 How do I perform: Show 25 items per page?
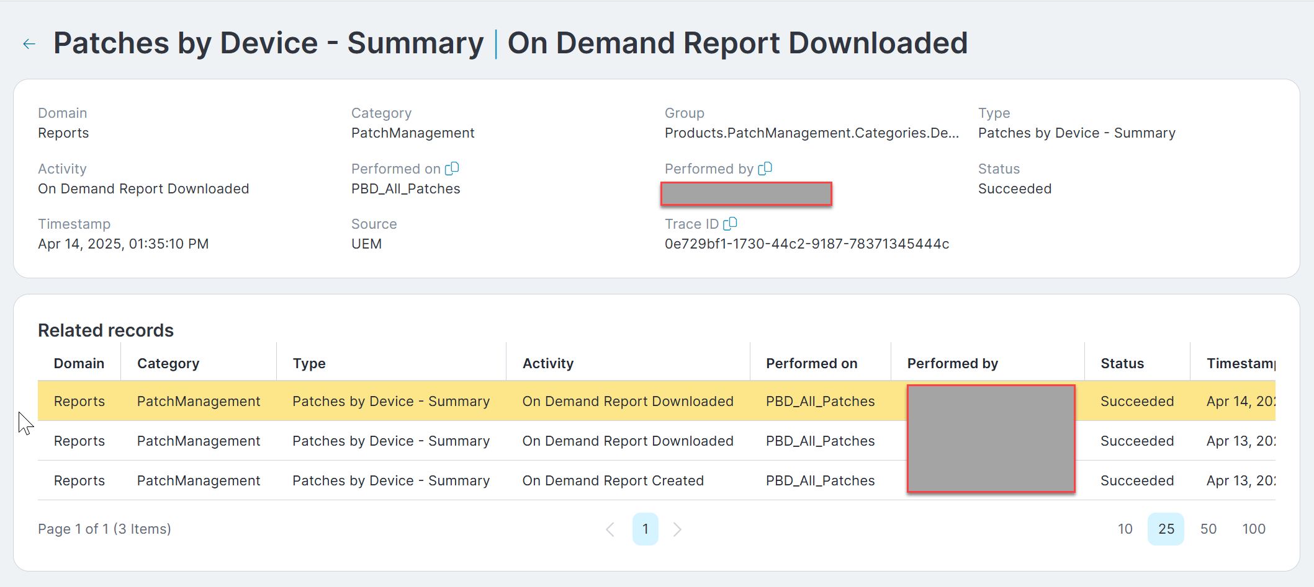(x=1166, y=529)
